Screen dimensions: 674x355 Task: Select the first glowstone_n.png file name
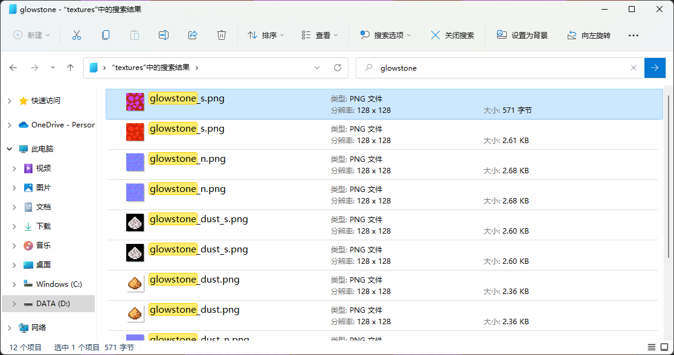coord(187,159)
